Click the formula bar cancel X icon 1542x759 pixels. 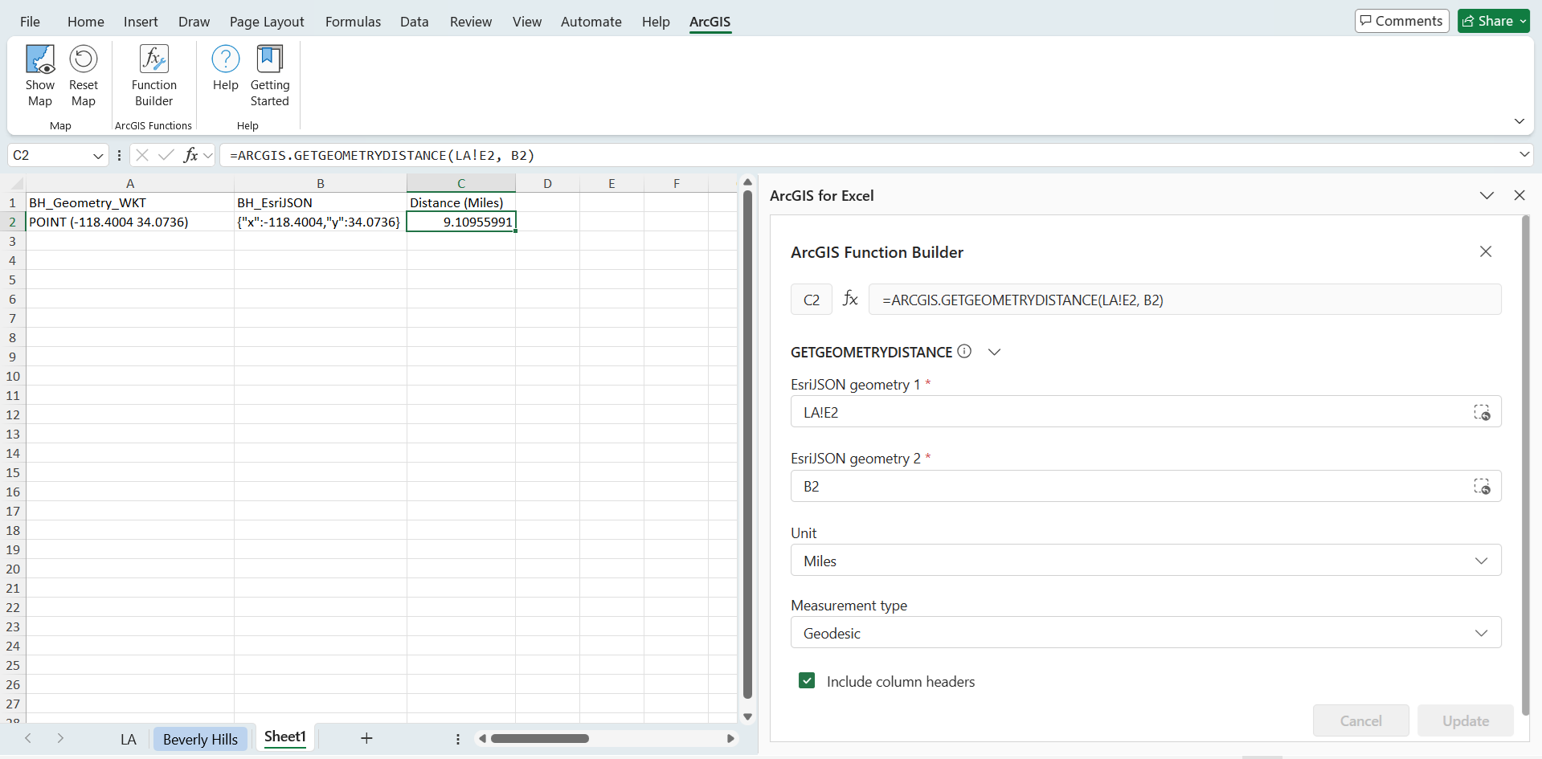142,155
